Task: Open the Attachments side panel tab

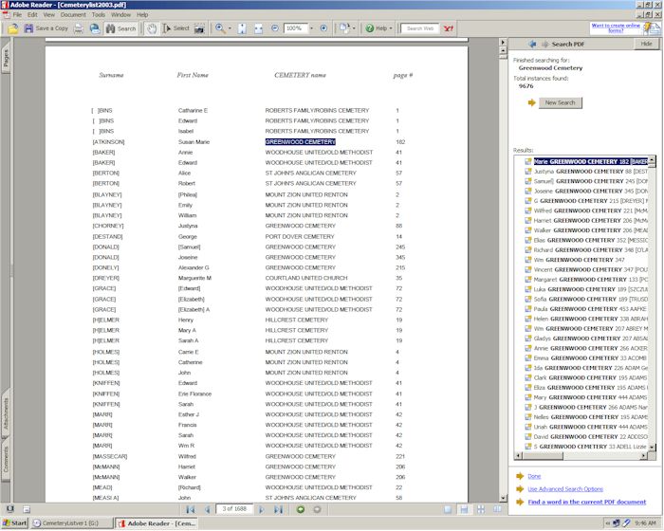Action: click(6, 412)
